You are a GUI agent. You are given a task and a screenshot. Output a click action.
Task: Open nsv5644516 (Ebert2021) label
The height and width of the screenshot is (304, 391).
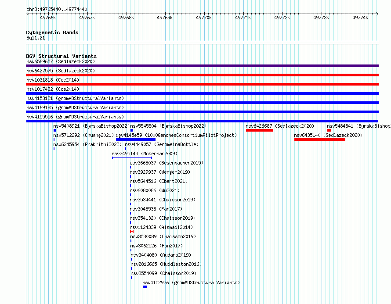[159, 181]
